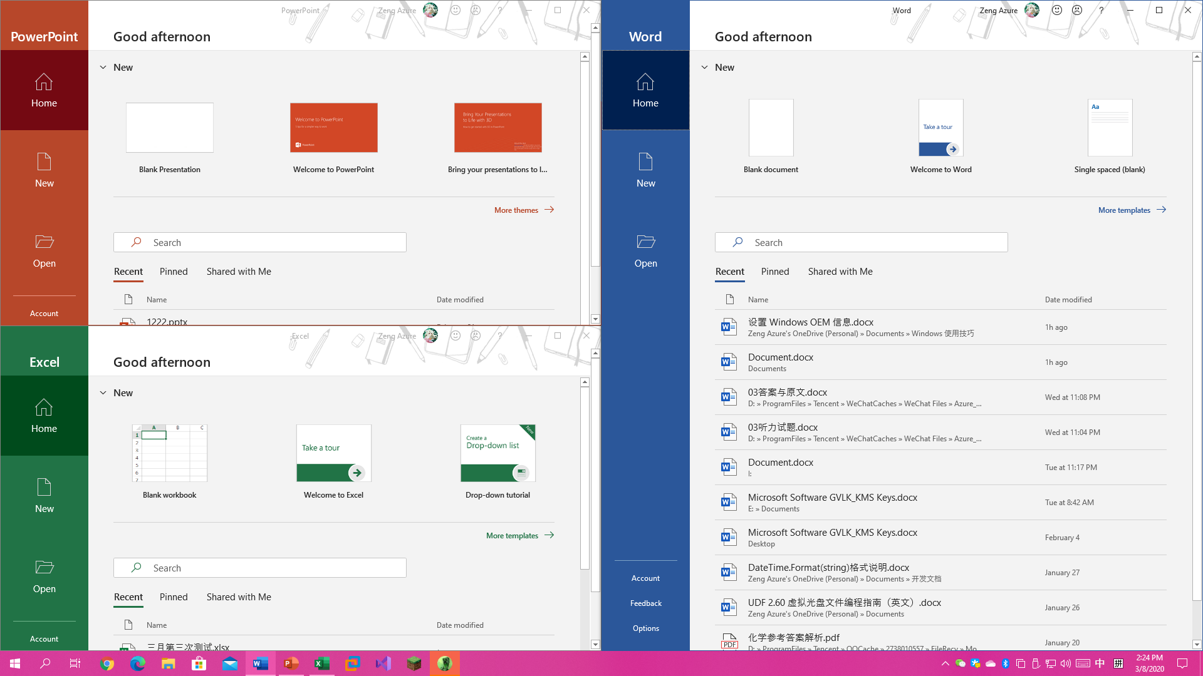Collapse the New section in PowerPoint
Viewport: 1203px width, 676px height.
point(103,68)
